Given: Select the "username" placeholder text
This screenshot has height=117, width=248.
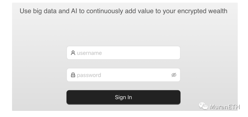Looking at the screenshot, I should tap(89, 53).
